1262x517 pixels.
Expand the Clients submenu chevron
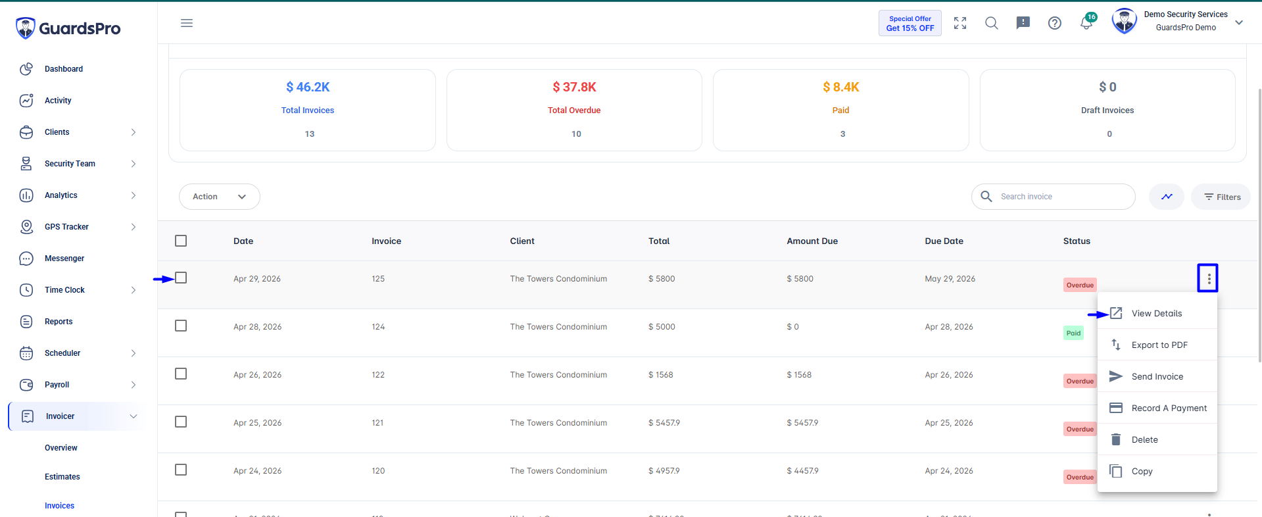[x=133, y=132]
